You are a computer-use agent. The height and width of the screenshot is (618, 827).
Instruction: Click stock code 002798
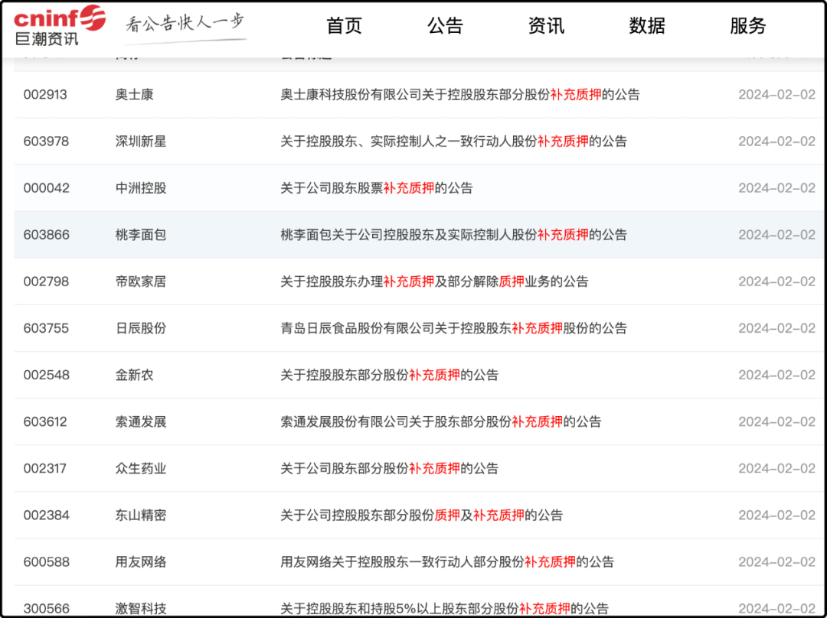[47, 281]
